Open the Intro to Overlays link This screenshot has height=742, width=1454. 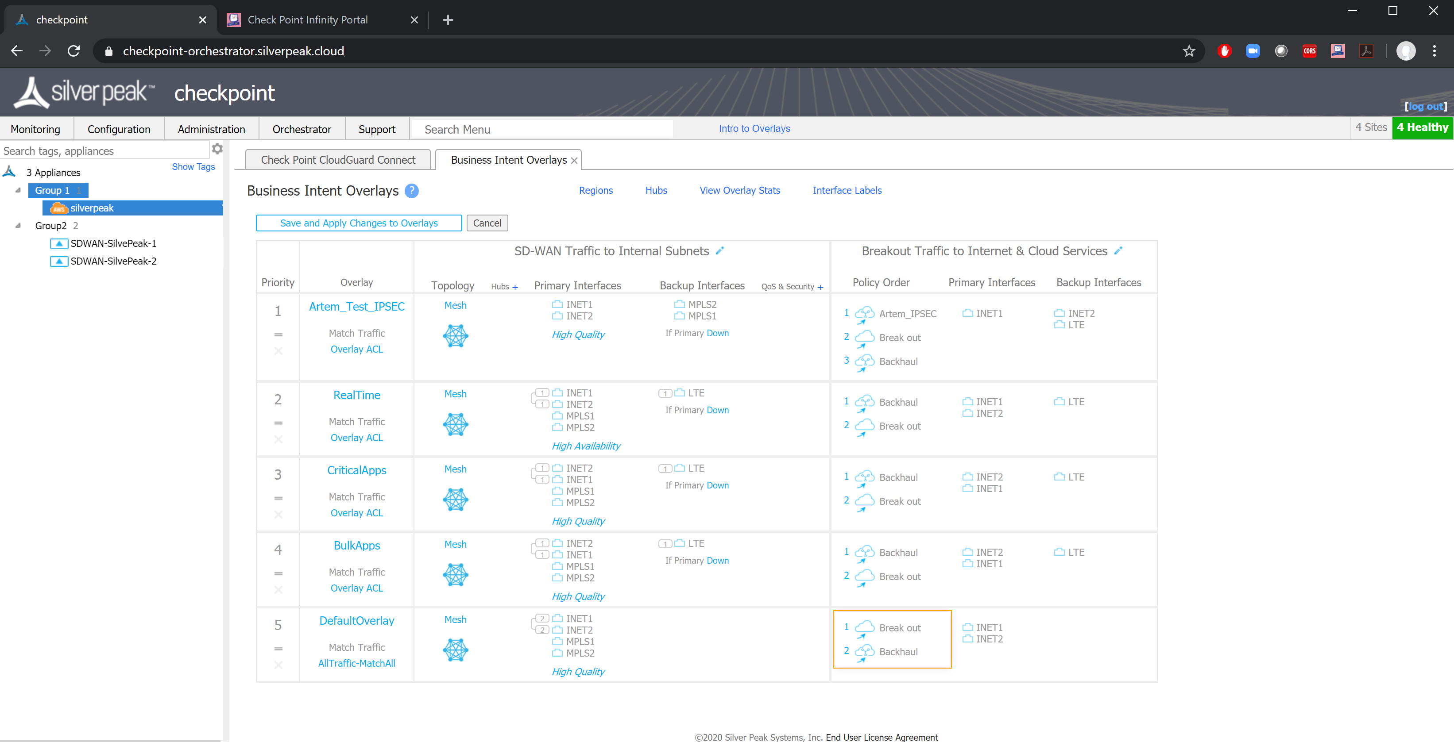[754, 128]
